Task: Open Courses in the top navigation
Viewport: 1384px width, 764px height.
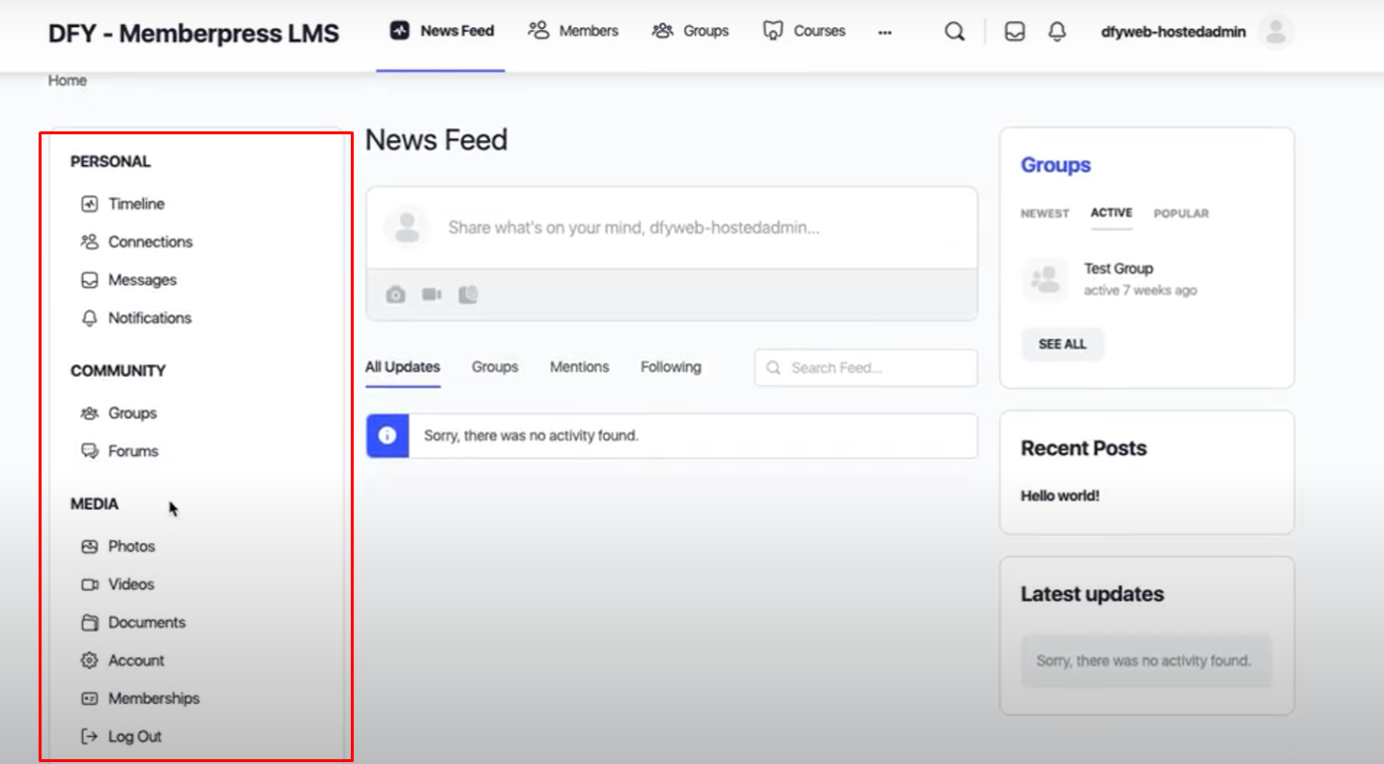Action: (804, 31)
